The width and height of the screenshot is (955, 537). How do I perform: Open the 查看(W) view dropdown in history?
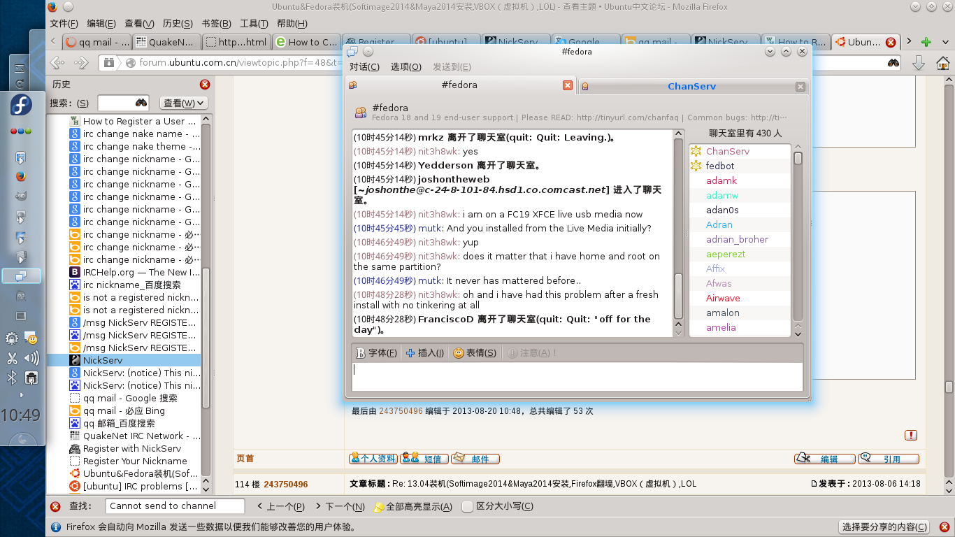185,103
